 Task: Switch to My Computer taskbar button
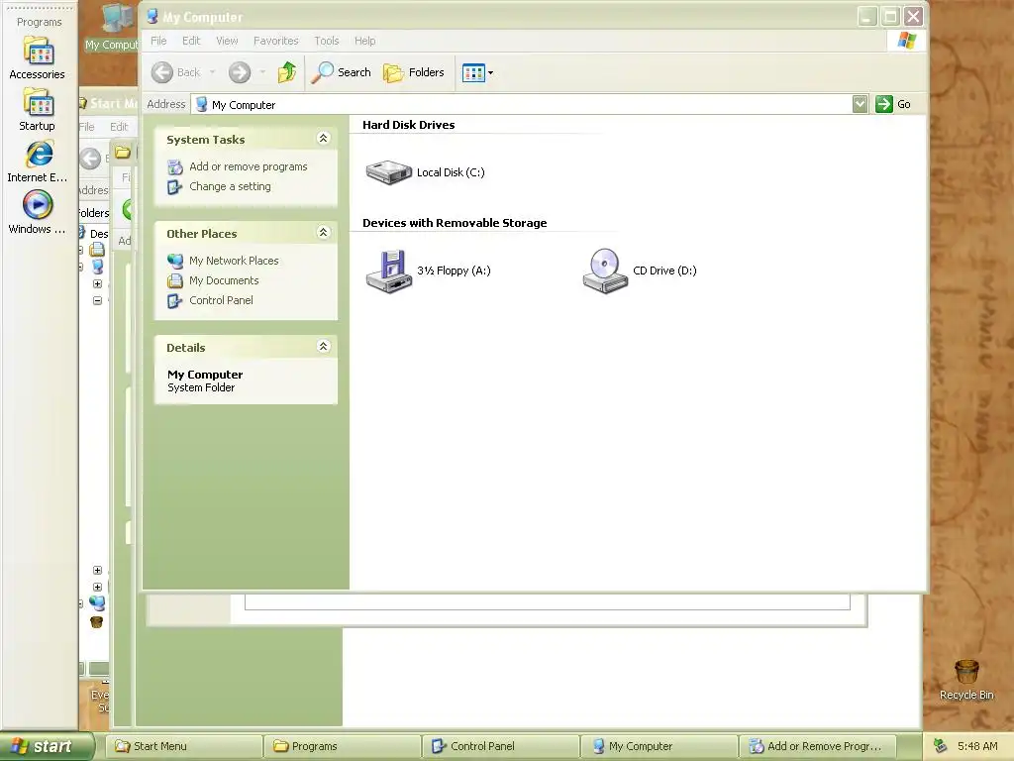(x=659, y=746)
